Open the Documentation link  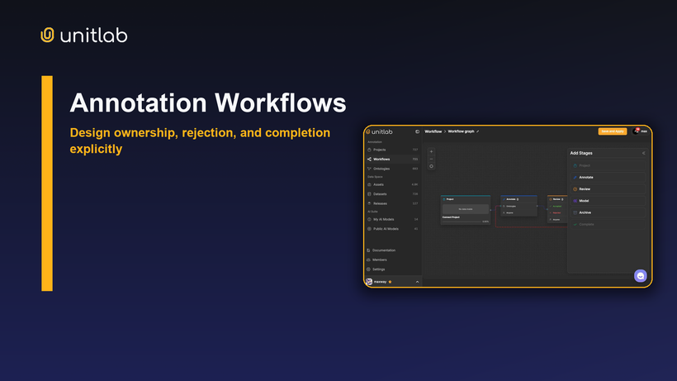[381, 250]
